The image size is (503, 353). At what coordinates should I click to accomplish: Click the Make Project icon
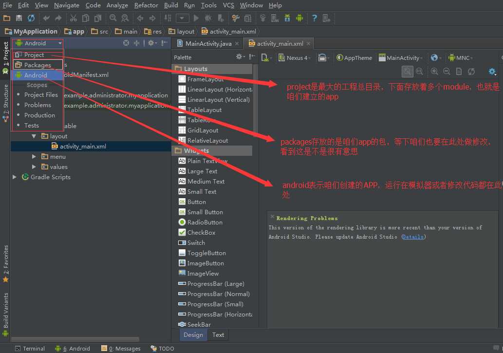click(168, 18)
